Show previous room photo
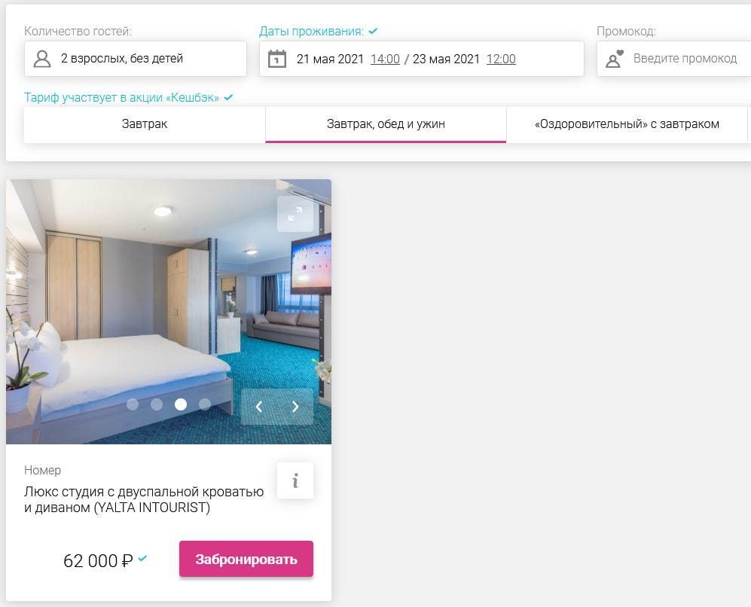 point(259,407)
